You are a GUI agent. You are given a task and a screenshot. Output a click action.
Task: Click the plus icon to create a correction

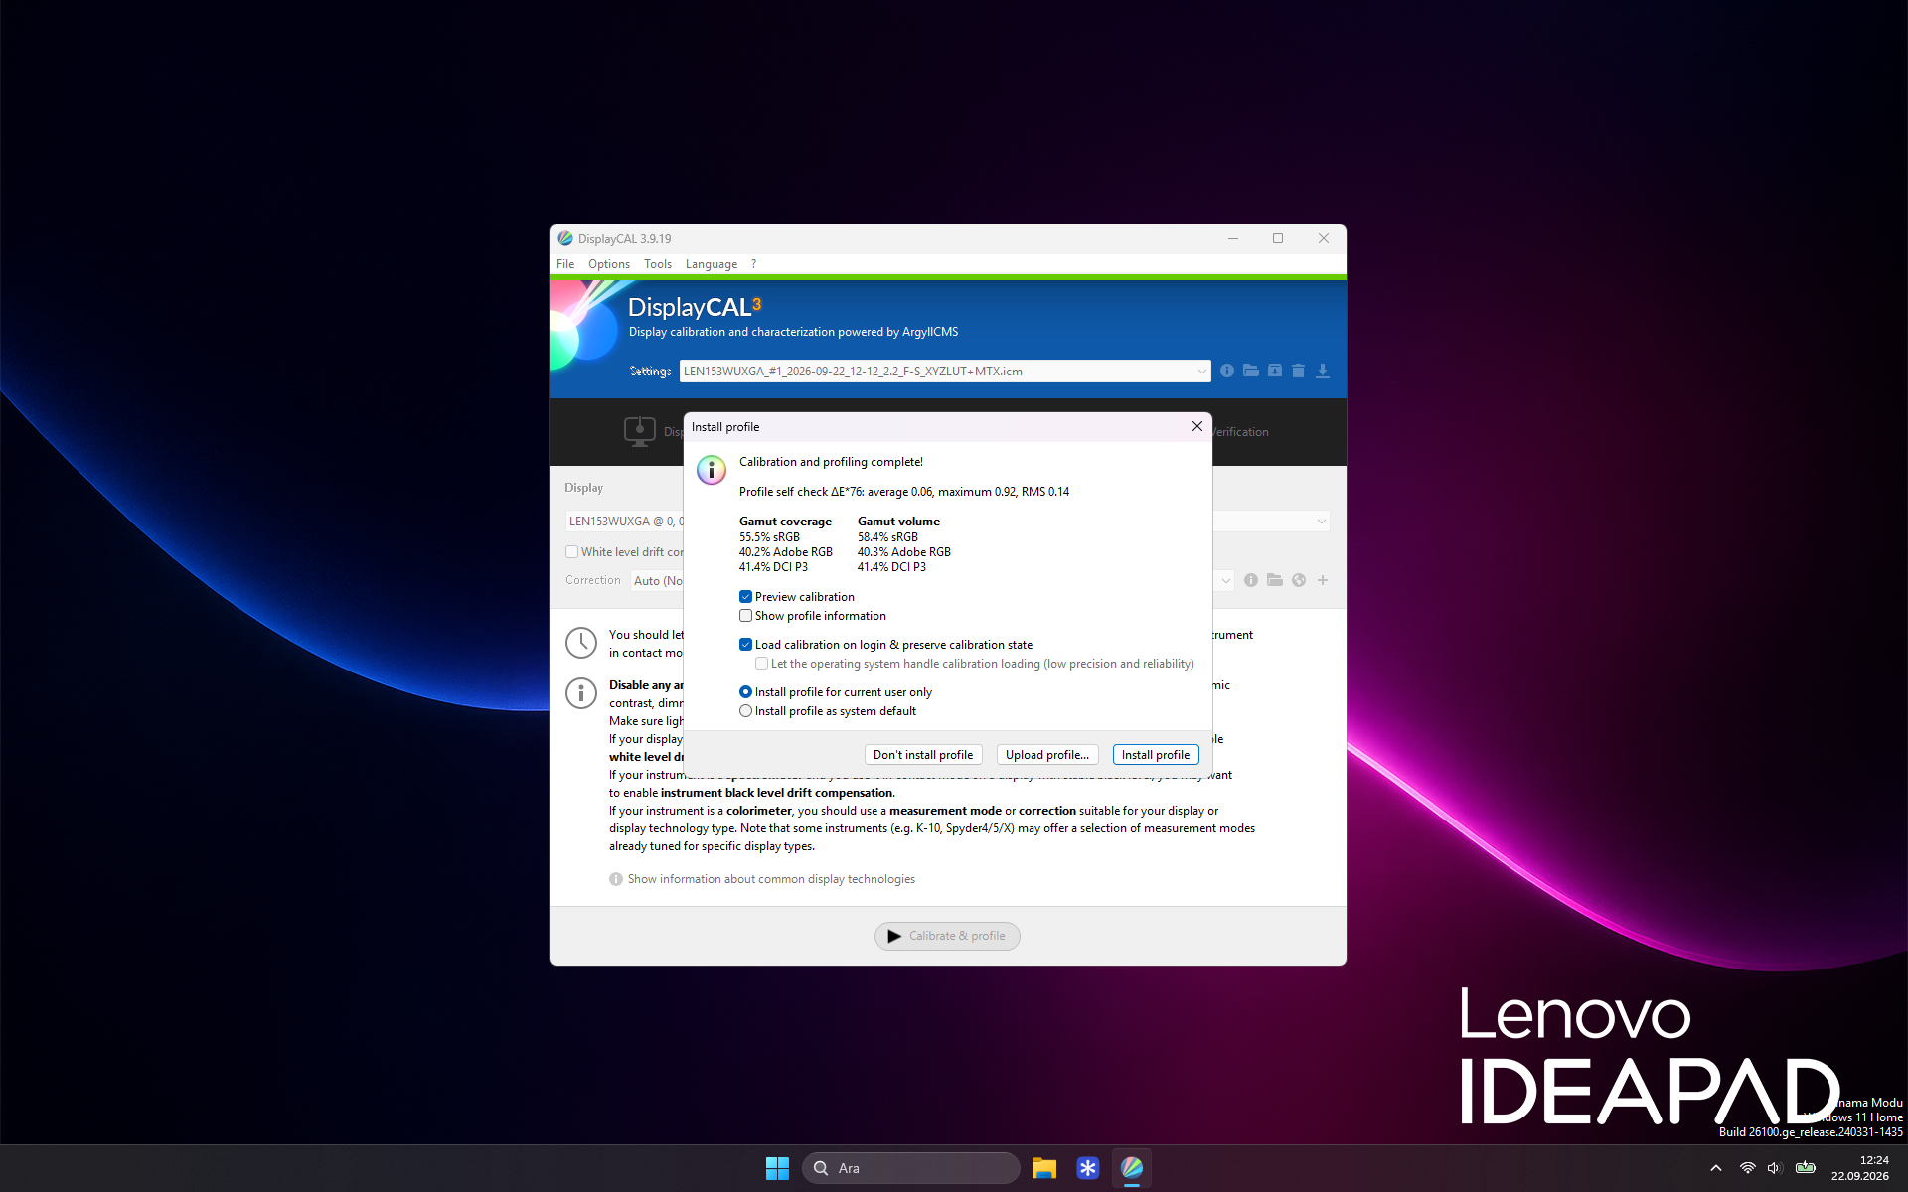point(1323,580)
